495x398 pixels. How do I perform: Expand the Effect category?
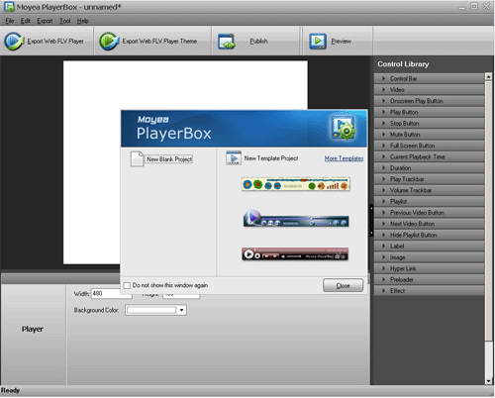pos(429,291)
